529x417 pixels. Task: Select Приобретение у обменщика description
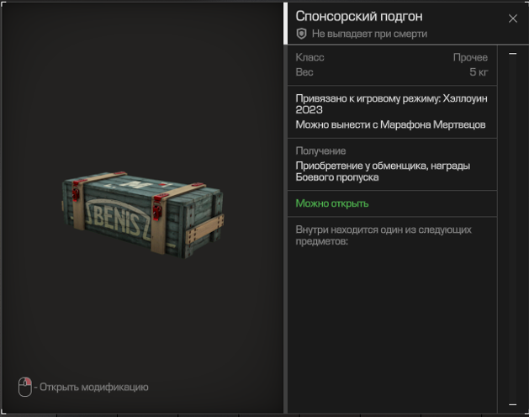click(x=383, y=172)
